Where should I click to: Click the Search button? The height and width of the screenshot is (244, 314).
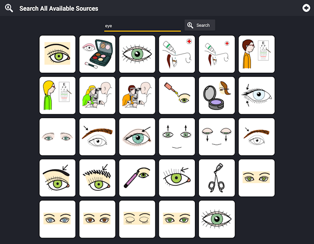pyautogui.click(x=200, y=25)
